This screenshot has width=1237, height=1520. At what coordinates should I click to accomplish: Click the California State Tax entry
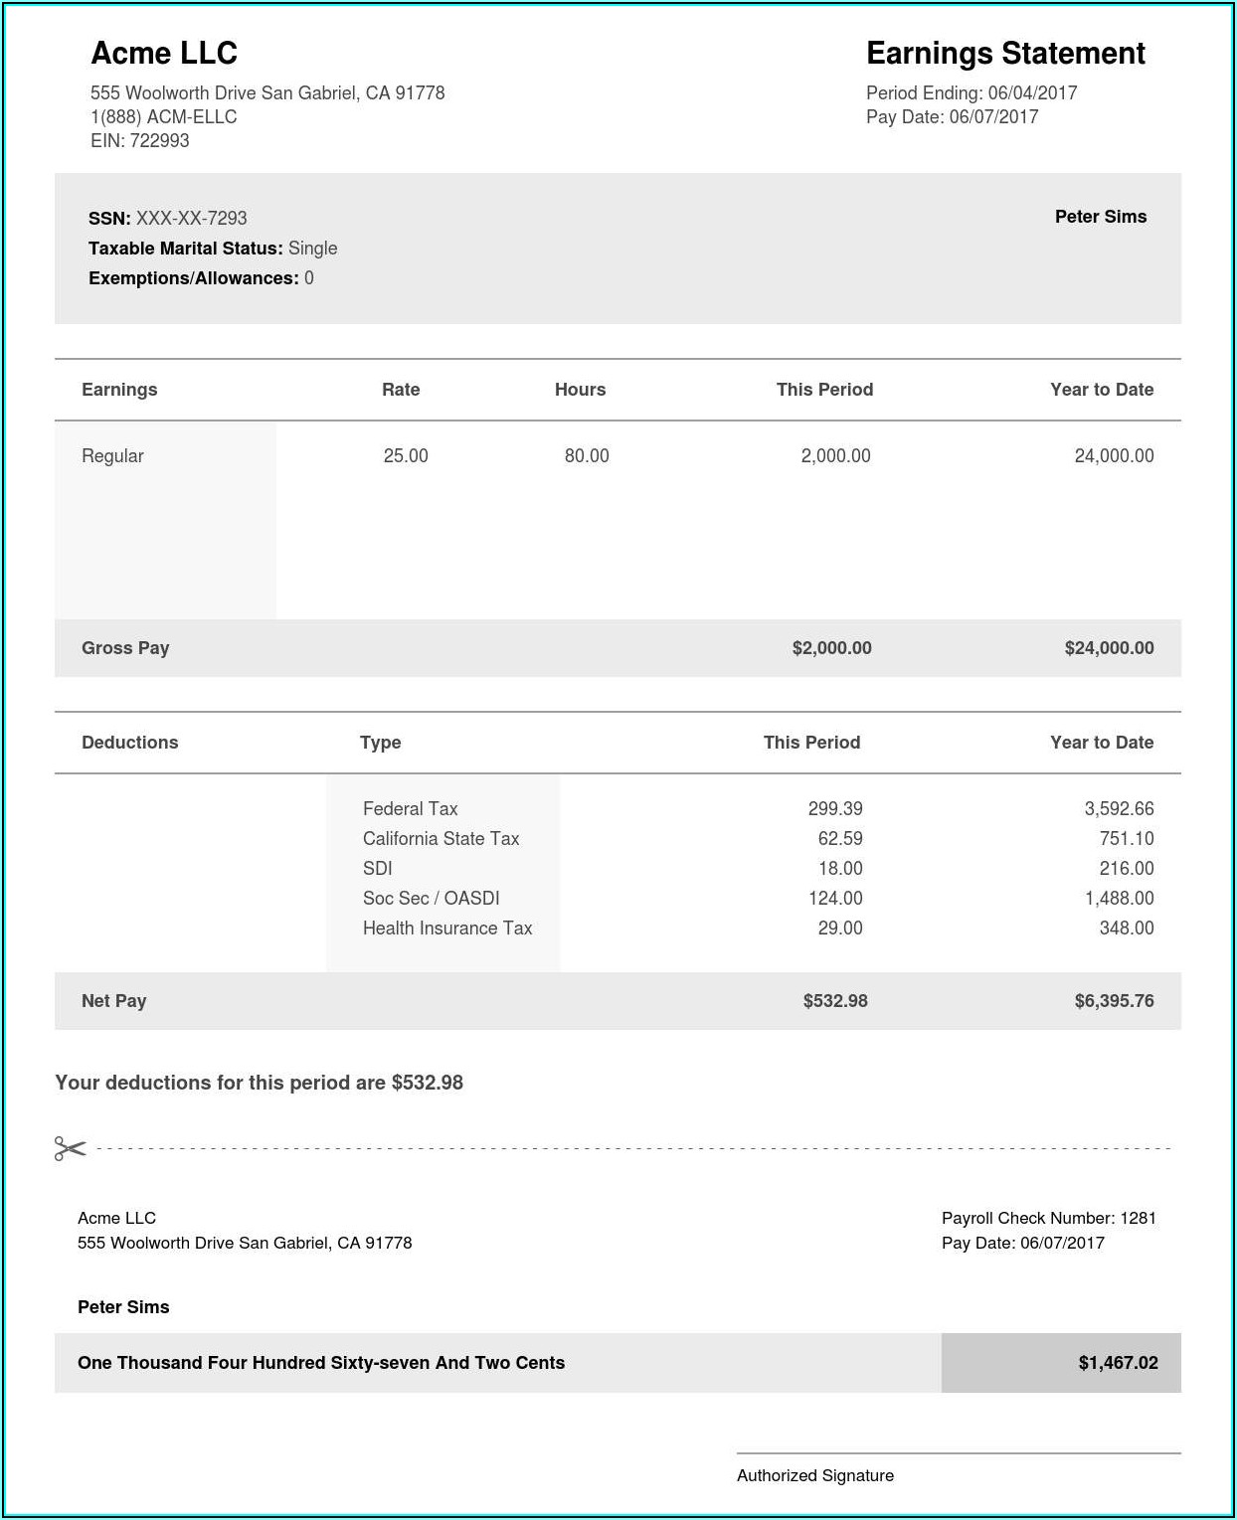pyautogui.click(x=441, y=838)
